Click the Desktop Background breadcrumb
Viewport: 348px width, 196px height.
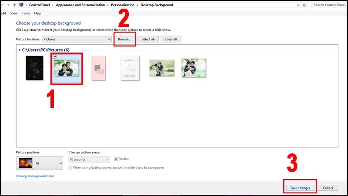coord(157,5)
